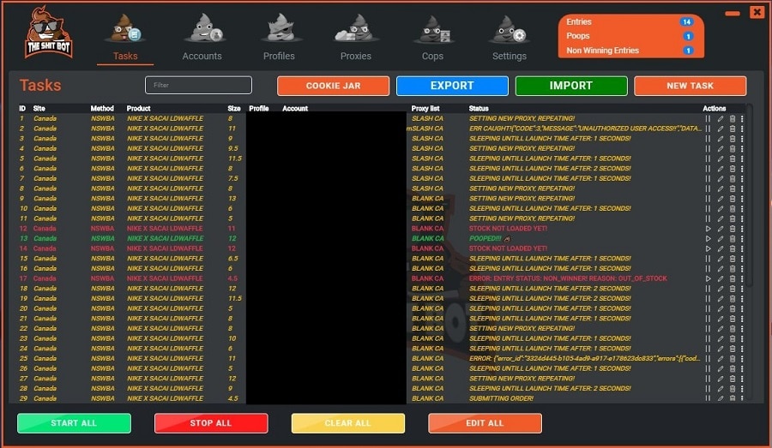Edit task 18 with the pencil icon
Viewport: 772px width, 448px height.
721,289
